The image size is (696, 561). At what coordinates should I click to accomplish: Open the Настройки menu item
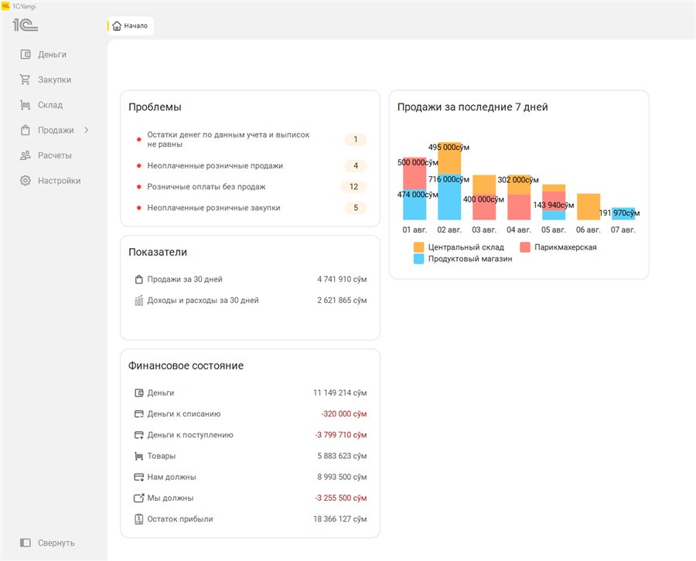pos(50,181)
